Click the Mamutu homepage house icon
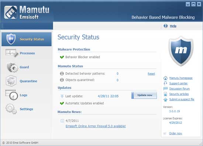The height and width of the screenshot is (146, 203). point(165,78)
